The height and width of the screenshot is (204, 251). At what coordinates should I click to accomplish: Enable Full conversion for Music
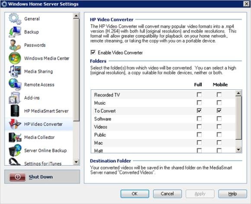coord(199,102)
